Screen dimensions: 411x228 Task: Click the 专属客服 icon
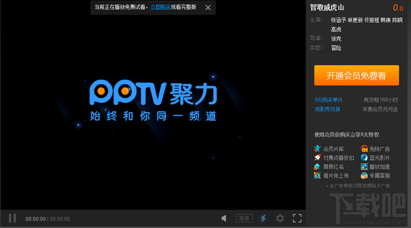364,175
